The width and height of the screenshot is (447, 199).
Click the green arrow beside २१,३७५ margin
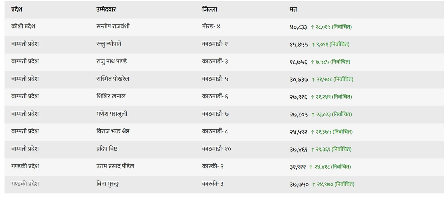[x=312, y=132]
